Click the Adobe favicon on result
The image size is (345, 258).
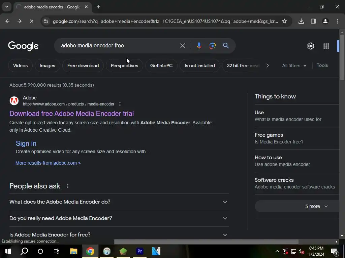[14, 101]
